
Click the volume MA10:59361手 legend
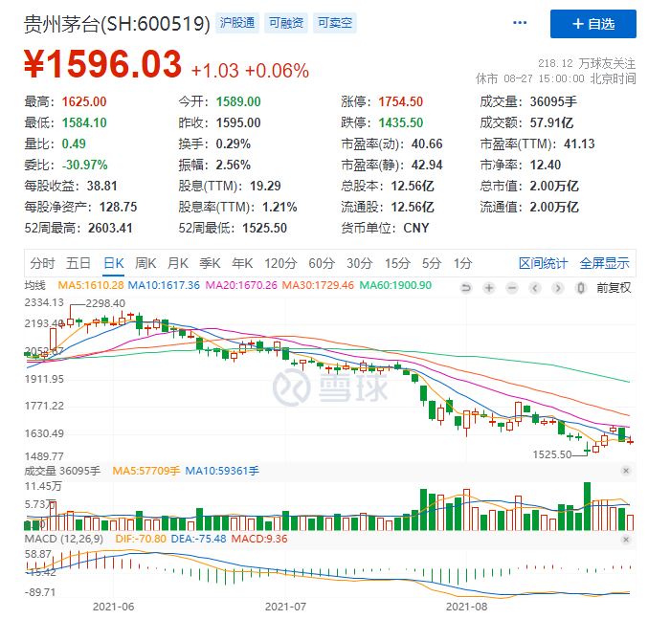tap(222, 471)
